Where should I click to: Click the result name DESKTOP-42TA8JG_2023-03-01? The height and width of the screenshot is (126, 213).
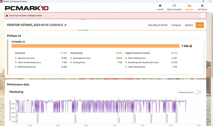(35, 25)
